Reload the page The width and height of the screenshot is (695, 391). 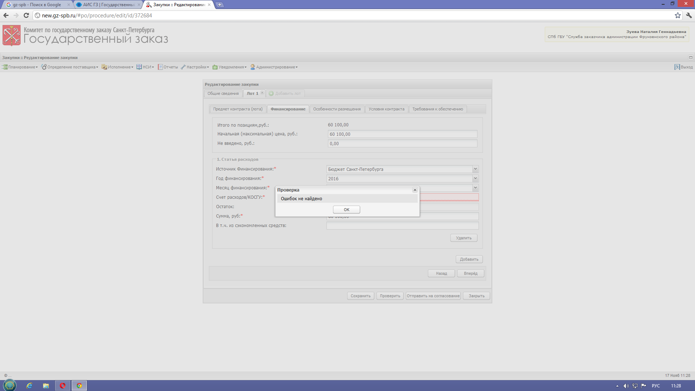[26, 15]
